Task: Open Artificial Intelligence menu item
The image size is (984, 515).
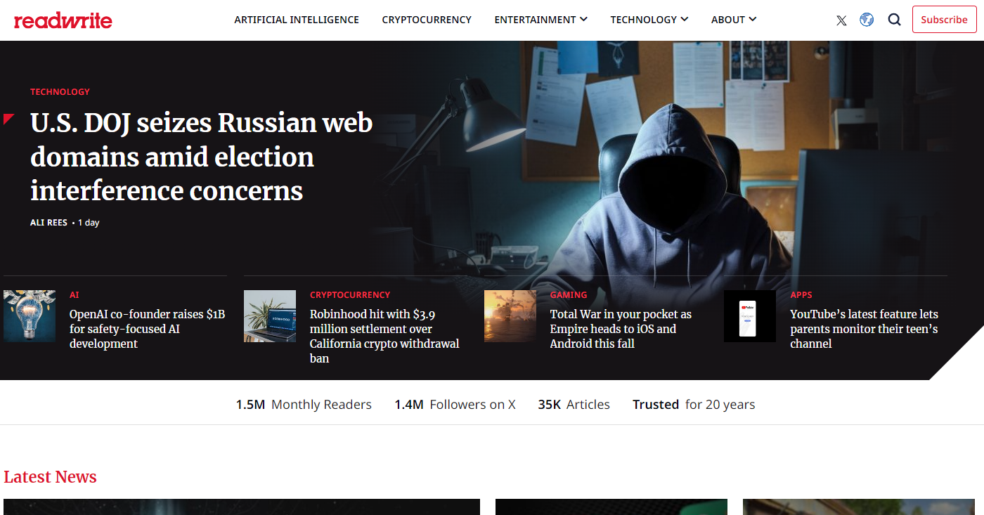Action: pos(297,20)
